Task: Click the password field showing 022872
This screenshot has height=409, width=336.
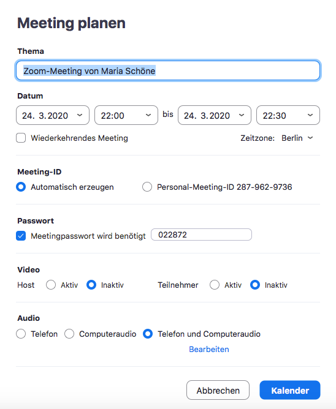Action: [x=202, y=235]
